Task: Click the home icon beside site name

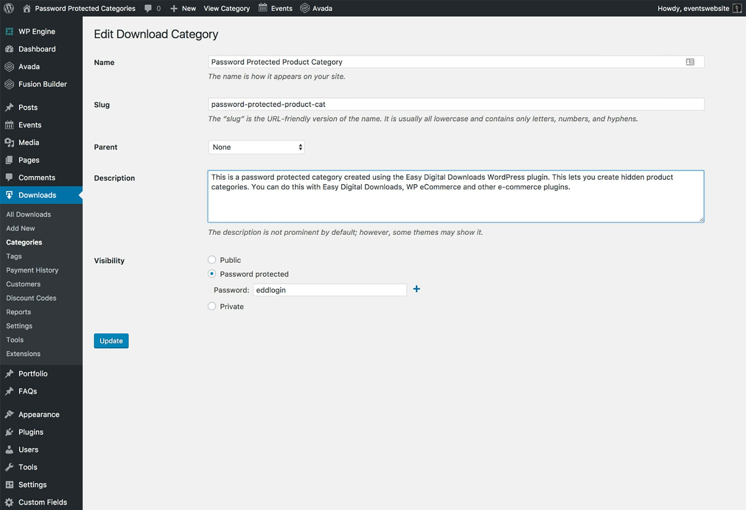Action: click(x=26, y=8)
